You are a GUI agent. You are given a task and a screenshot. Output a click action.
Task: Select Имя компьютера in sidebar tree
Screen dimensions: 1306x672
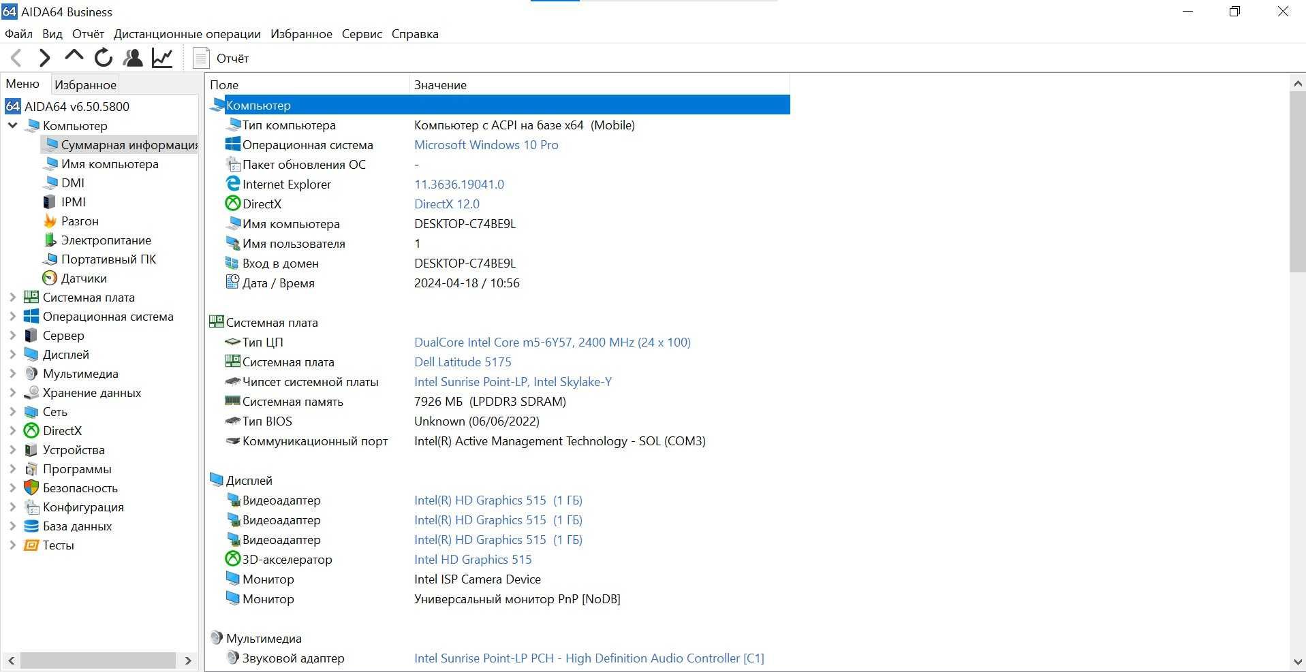100,164
